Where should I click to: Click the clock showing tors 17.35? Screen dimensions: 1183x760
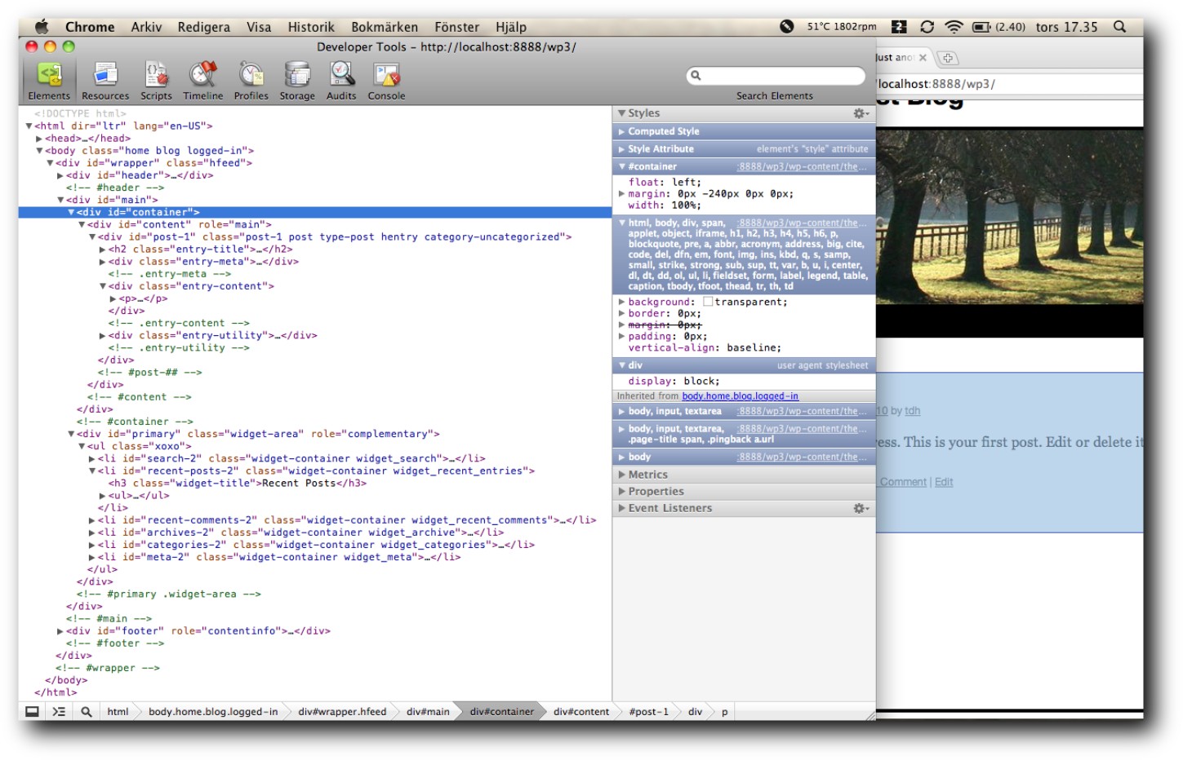(1066, 27)
